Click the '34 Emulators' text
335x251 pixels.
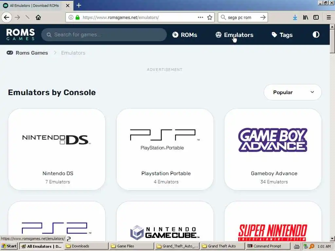pos(274,182)
